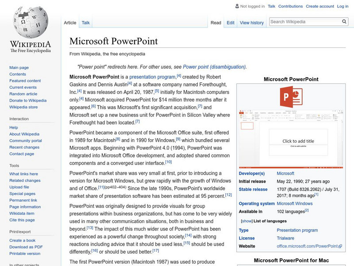
Task: Open the PowerPoint screenshot thumbnail
Action: 291,137
